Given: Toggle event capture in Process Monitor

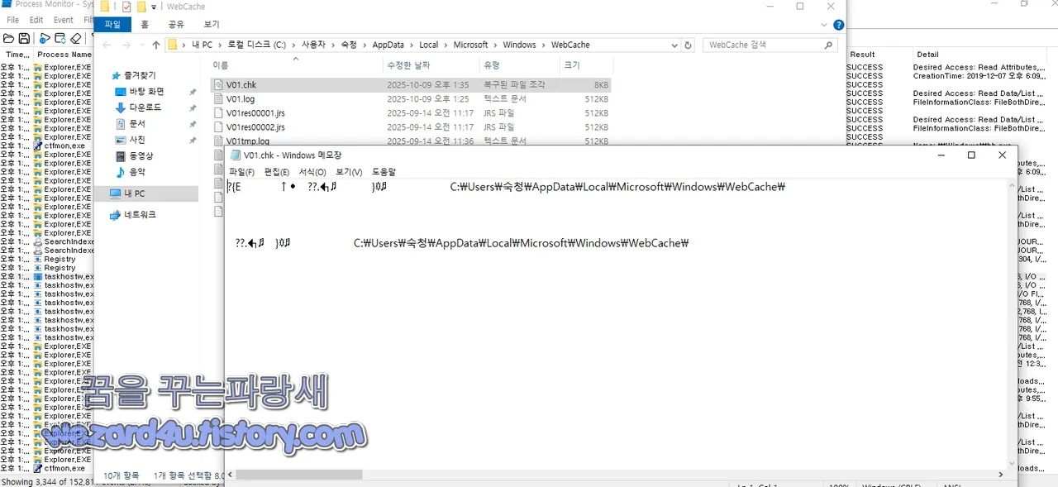Looking at the screenshot, I should click(x=45, y=37).
